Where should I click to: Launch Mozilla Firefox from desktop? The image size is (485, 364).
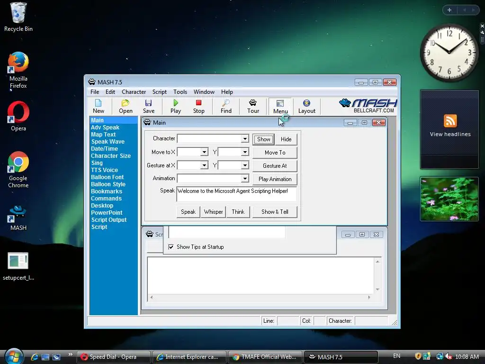(18, 71)
